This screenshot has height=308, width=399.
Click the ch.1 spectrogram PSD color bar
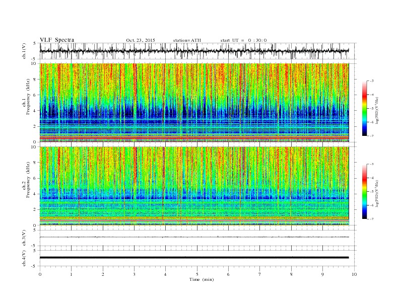(x=364, y=108)
